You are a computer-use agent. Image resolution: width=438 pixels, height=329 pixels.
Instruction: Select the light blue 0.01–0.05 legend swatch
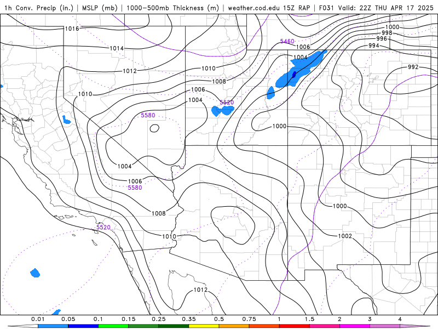pos(53,326)
